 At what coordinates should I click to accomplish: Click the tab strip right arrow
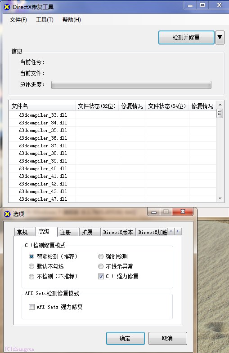click(x=178, y=231)
